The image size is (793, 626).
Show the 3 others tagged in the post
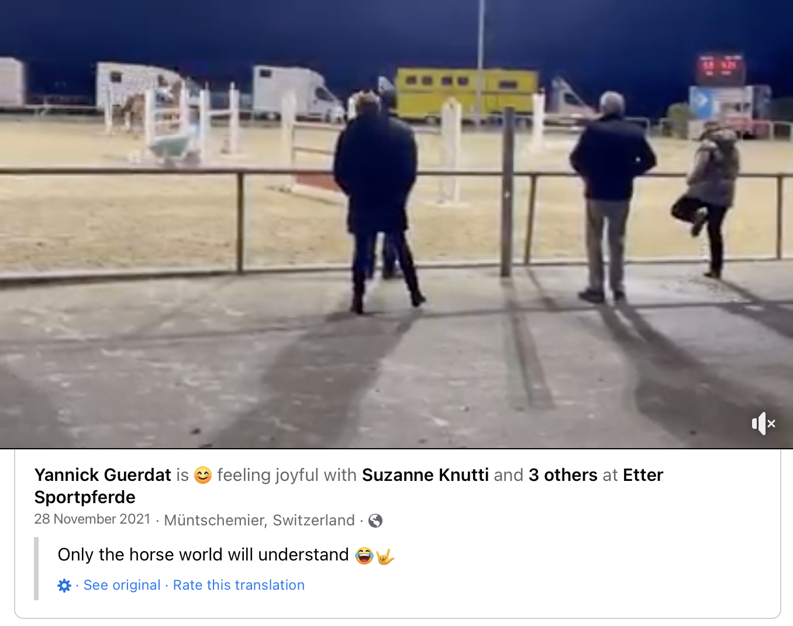(x=563, y=474)
